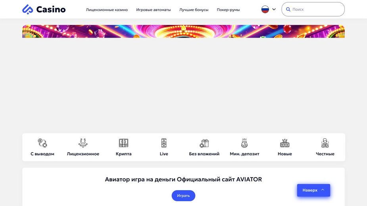The width and height of the screenshot is (367, 206).
Task: Focus the Поиск search field
Action: click(x=313, y=10)
